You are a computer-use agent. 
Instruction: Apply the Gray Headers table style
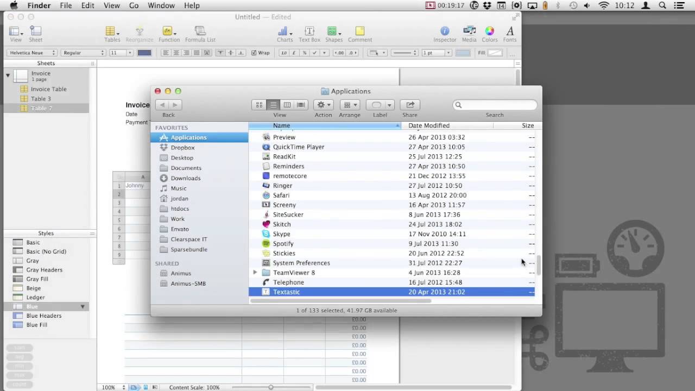click(x=45, y=270)
